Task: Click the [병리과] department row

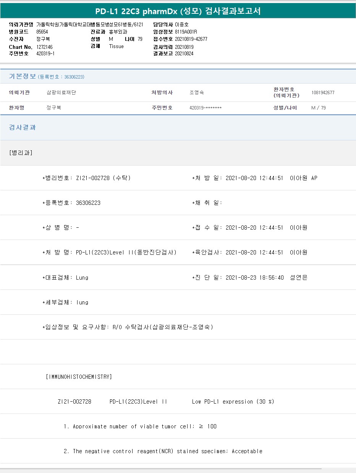Action: pos(21,153)
